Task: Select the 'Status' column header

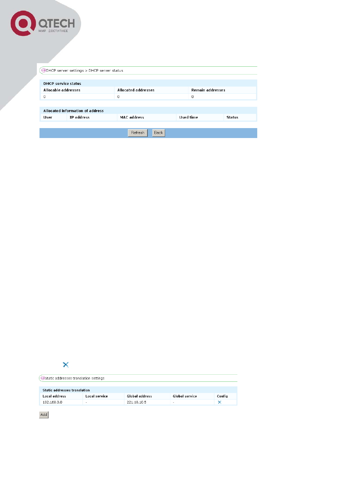Action: (x=232, y=117)
